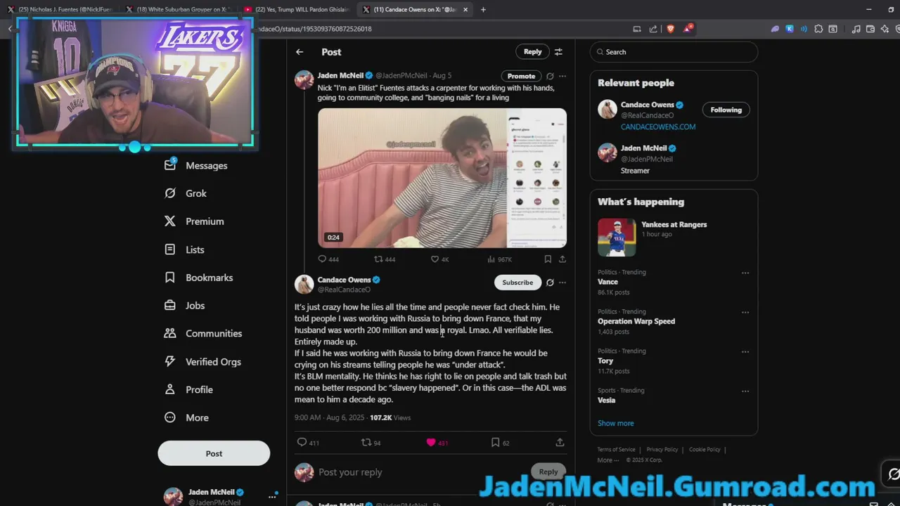Expand the More menu in the sidebar
900x506 pixels.
186,417
